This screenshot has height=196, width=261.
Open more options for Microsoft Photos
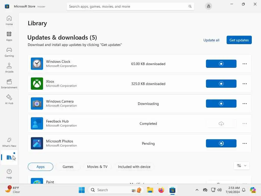[244, 143]
